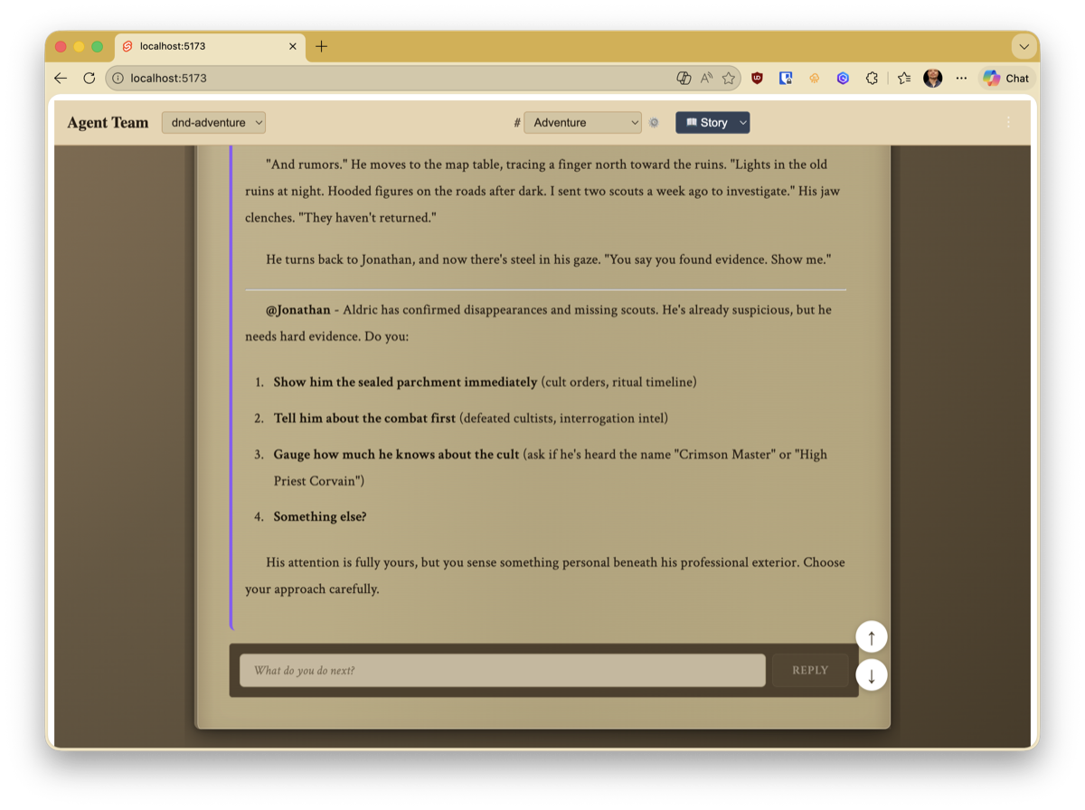Open the Favorites list icon

tap(904, 79)
